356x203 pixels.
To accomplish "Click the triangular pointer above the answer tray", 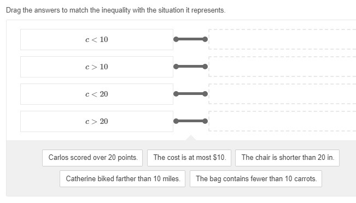I will (x=191, y=138).
